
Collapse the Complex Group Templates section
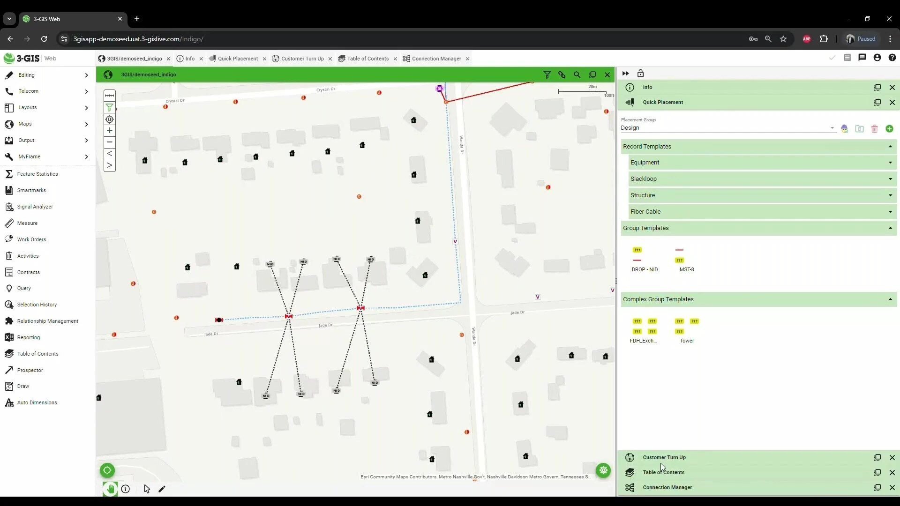point(890,299)
